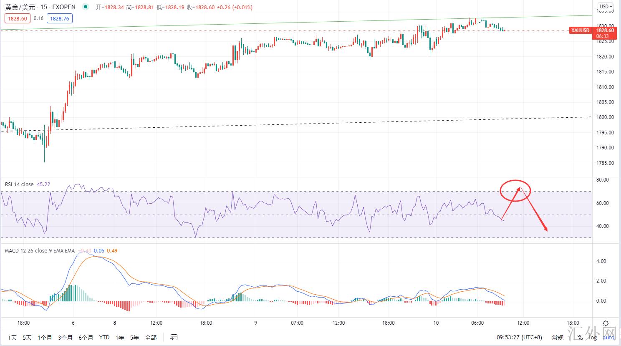621x346 pixels.
Task: Click the 1785.00 price axis label
Action: point(606,163)
